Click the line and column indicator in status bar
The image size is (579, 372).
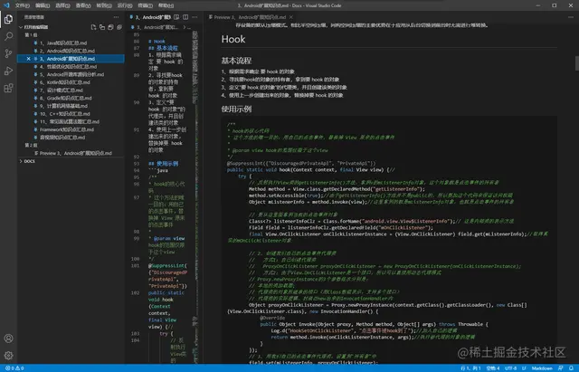click(470, 368)
